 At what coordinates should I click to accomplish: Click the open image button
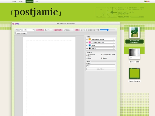21,33
